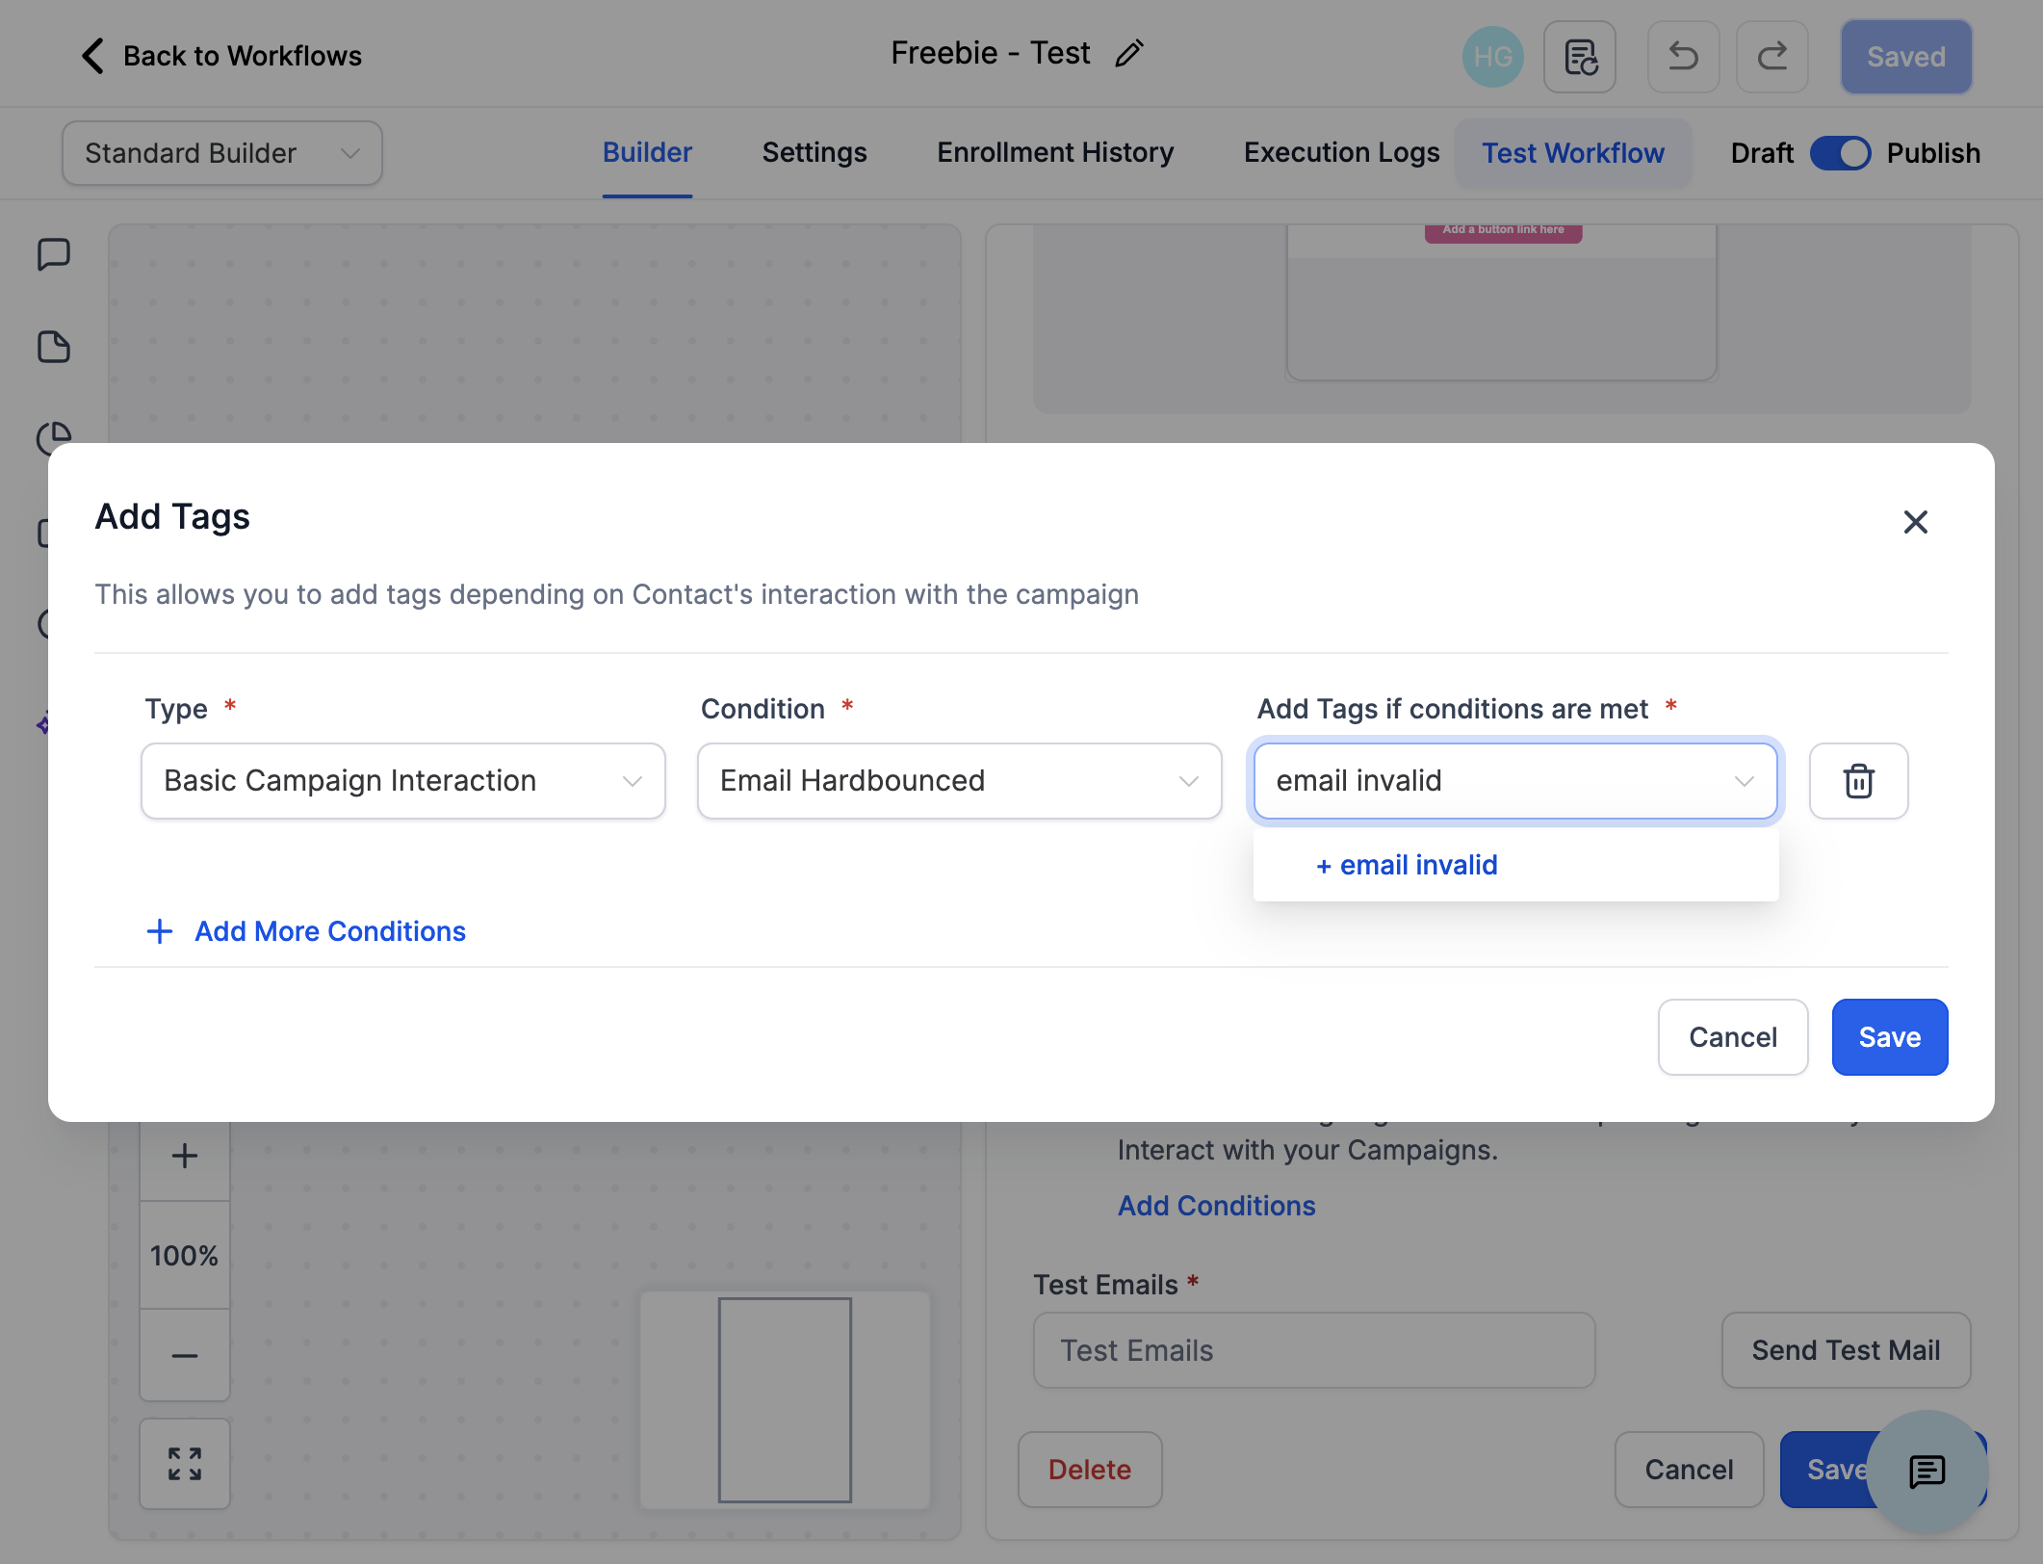Open the Execution Logs tab
The width and height of the screenshot is (2043, 1564).
[1341, 153]
